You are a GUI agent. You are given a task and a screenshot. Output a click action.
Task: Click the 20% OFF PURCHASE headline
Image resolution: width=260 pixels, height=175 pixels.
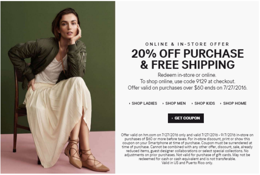pyautogui.click(x=187, y=53)
